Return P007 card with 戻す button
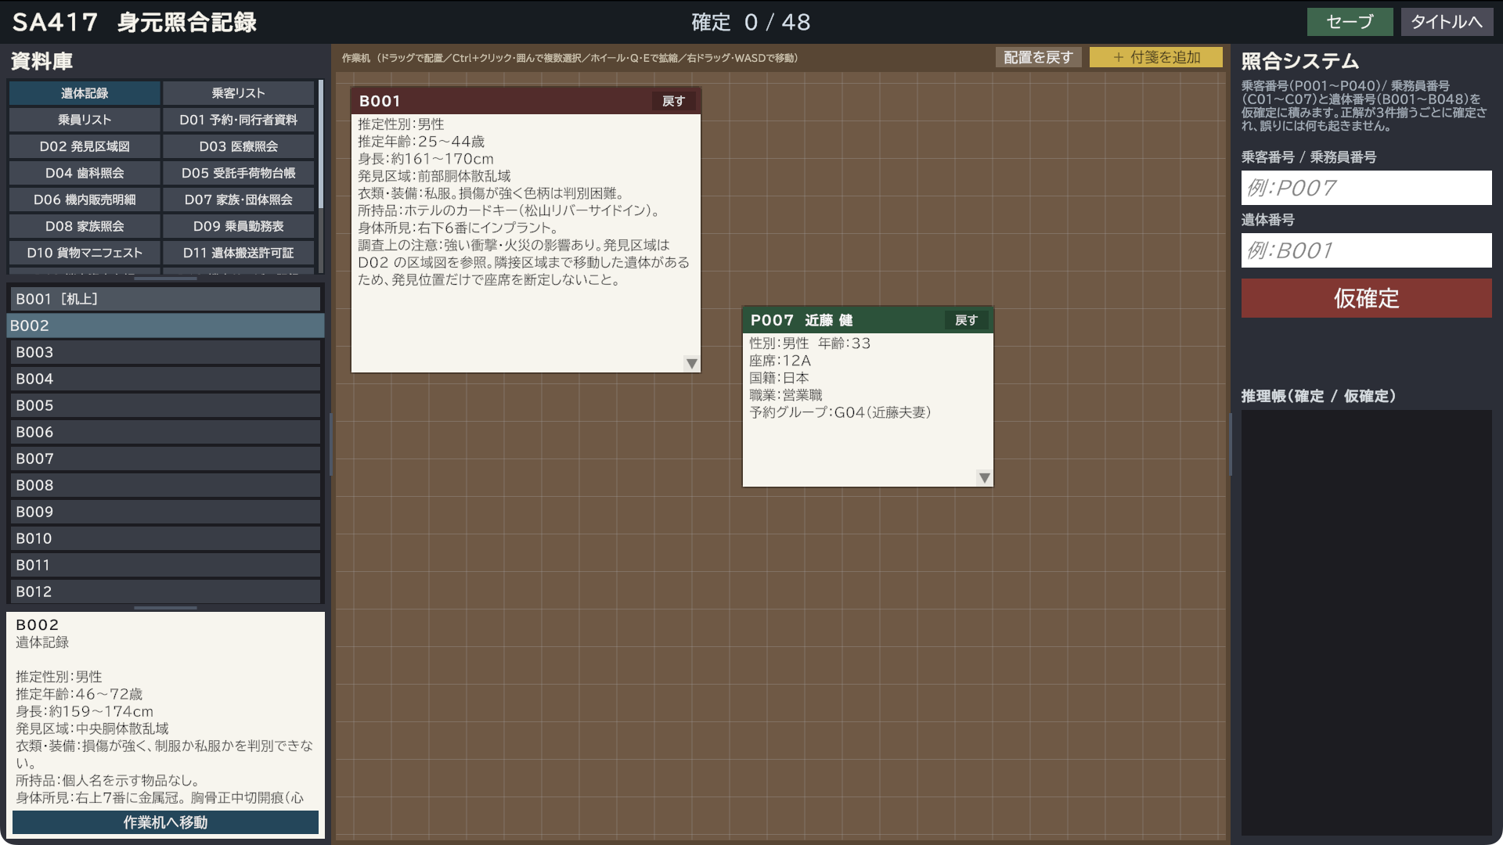Screen dimensions: 1503x845 tap(966, 320)
